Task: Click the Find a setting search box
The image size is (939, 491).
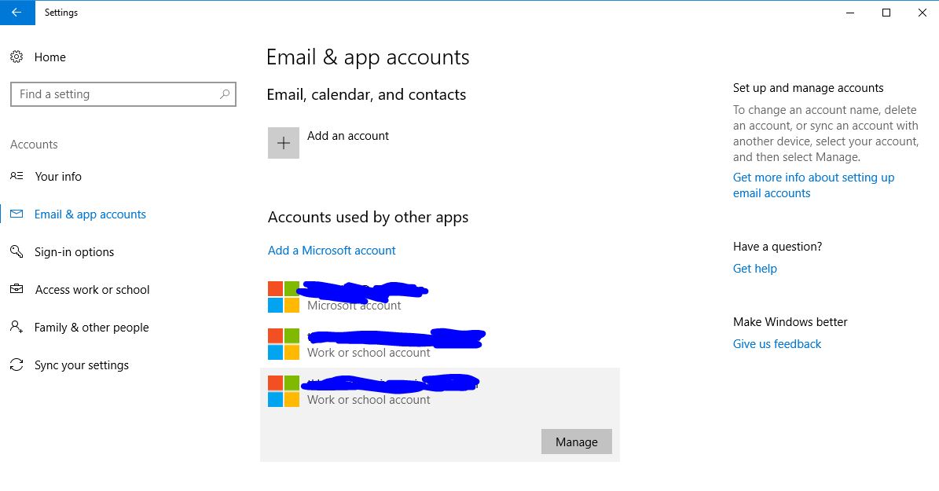Action: click(123, 94)
